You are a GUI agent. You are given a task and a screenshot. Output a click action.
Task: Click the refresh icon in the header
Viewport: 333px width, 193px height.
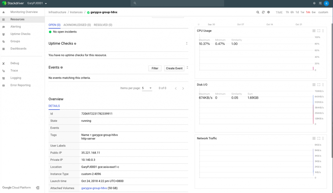[x=263, y=12]
